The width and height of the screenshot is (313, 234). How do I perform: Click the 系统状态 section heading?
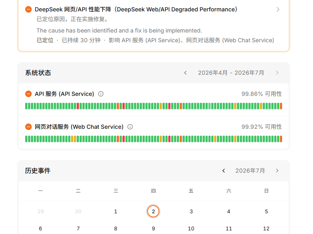tap(38, 73)
